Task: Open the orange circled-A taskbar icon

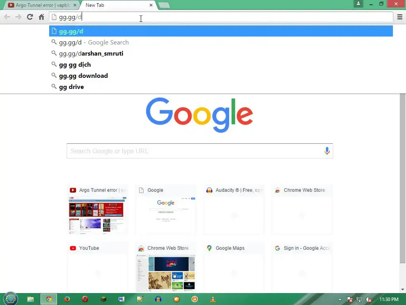Action: 194,299
